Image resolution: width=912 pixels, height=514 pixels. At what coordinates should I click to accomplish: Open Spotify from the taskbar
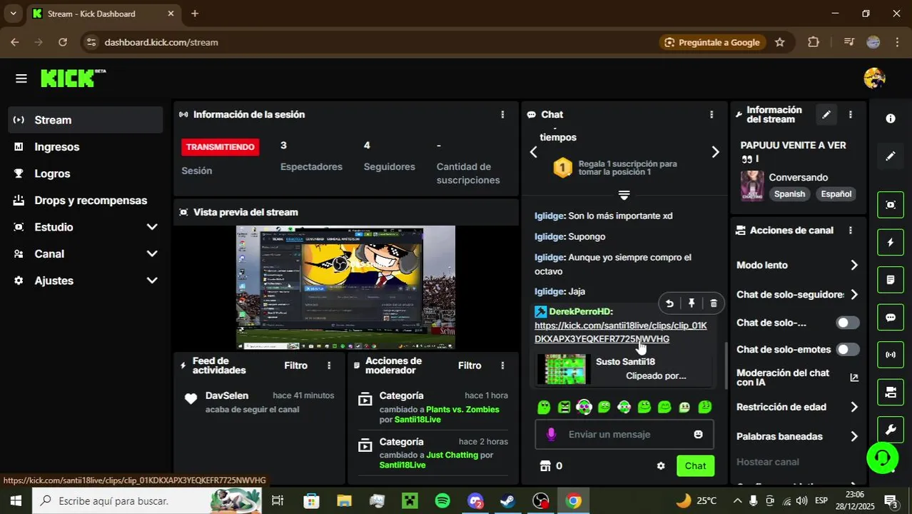pyautogui.click(x=442, y=501)
